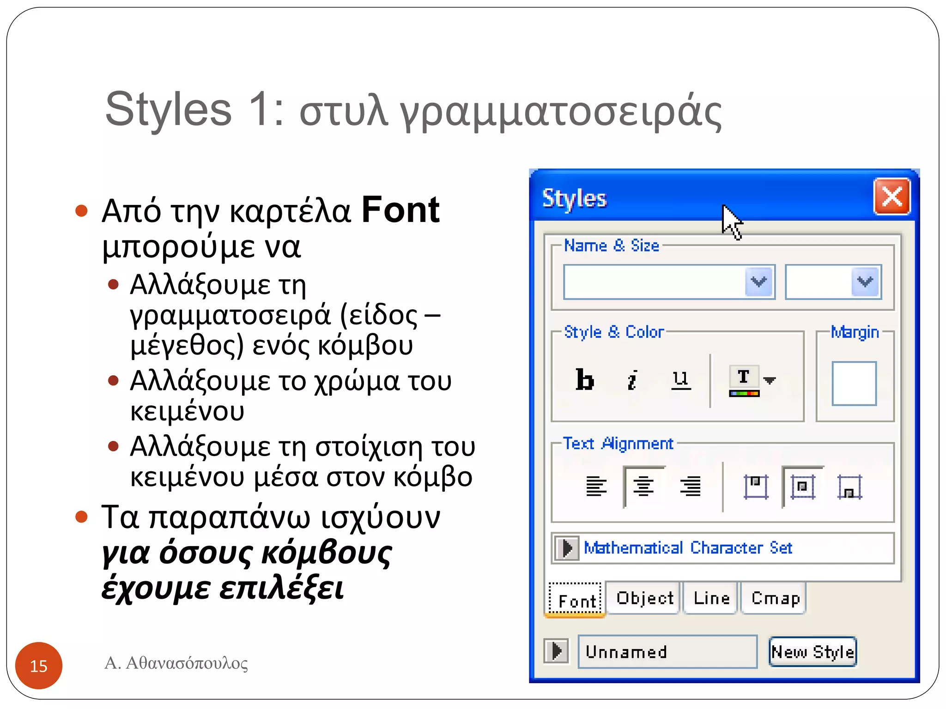Align text to the left
The height and width of the screenshot is (709, 946).
596,487
